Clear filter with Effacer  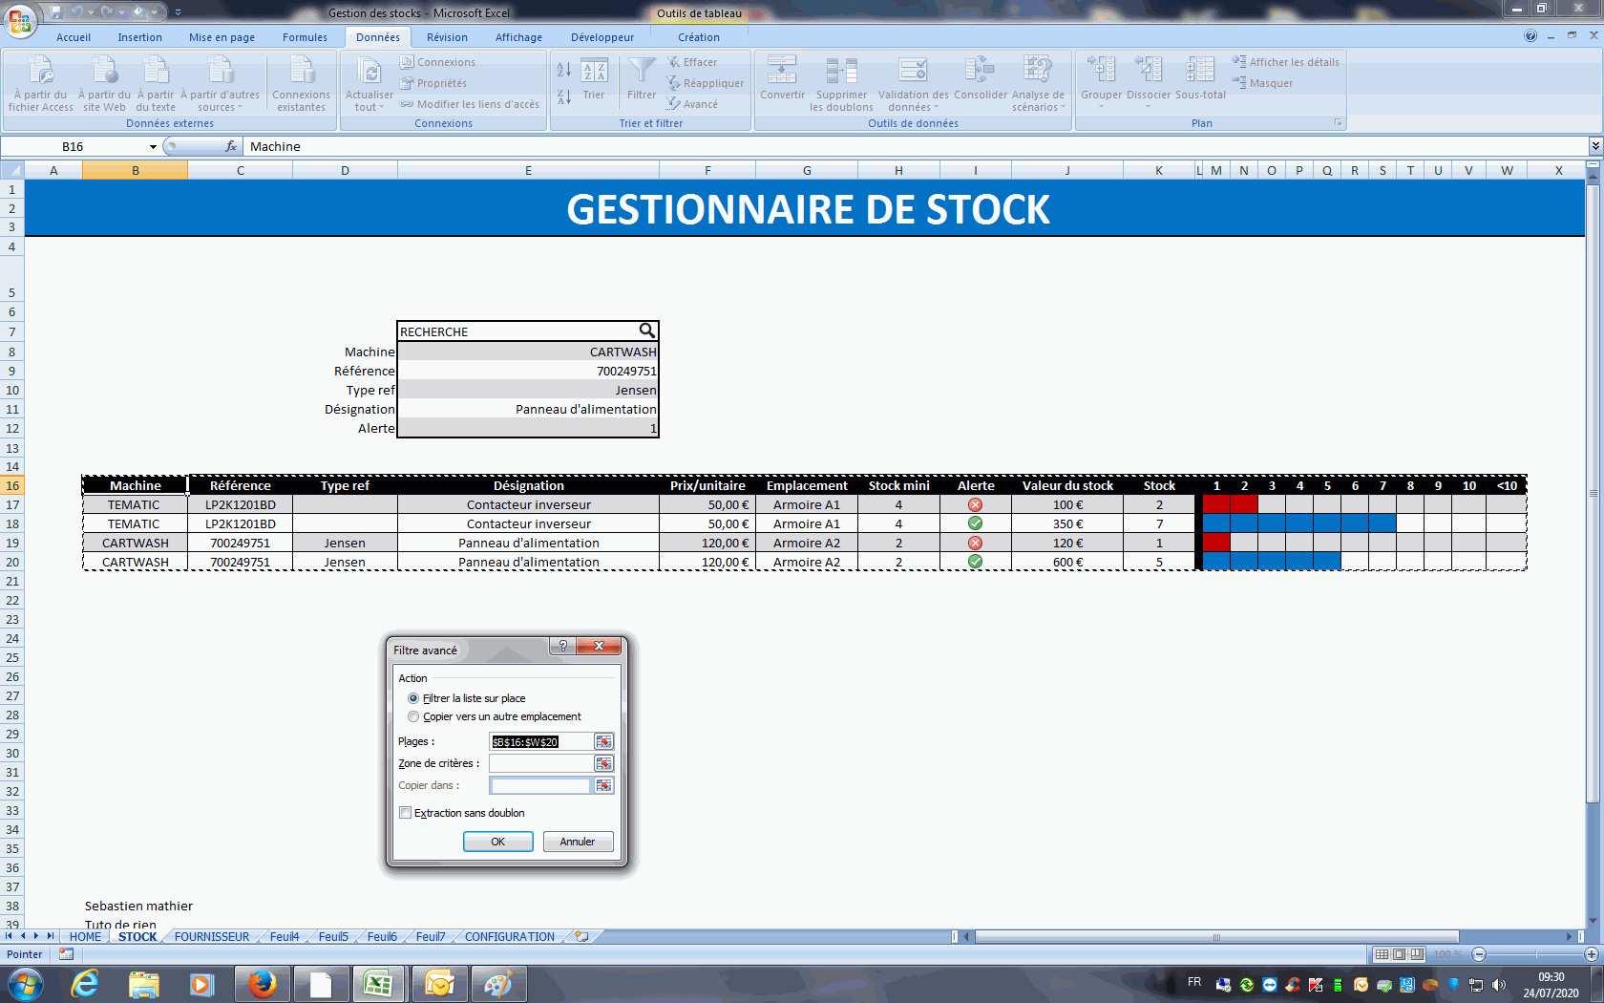pos(692,62)
